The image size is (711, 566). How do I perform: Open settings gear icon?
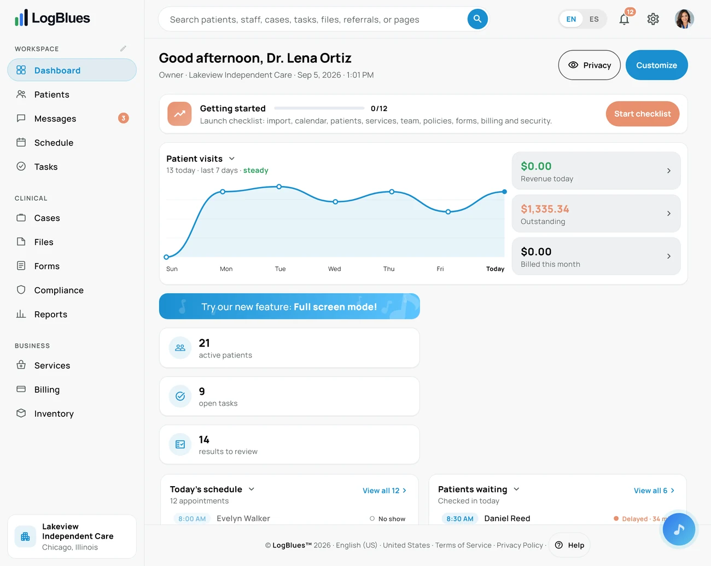[x=653, y=19]
